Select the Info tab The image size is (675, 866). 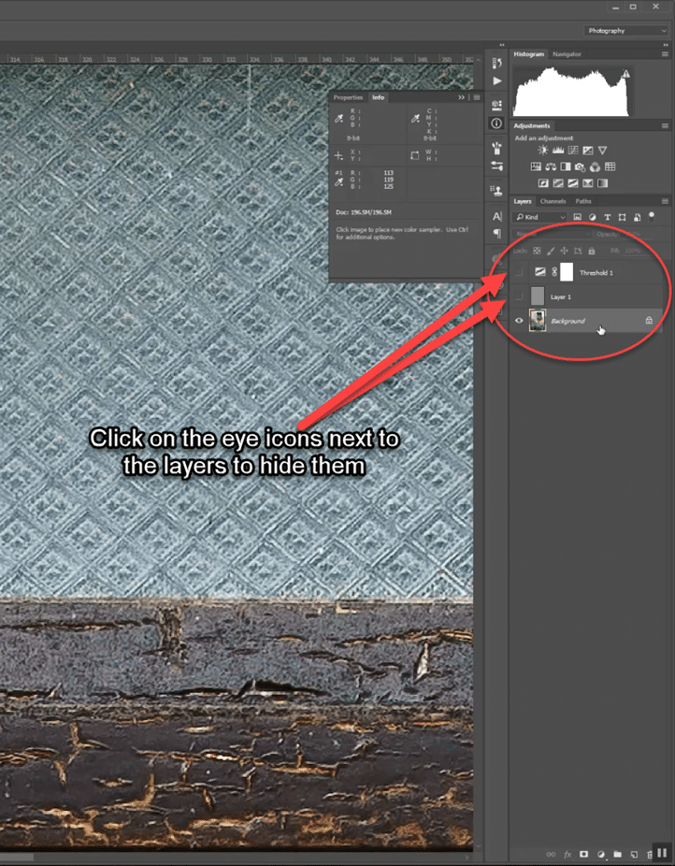point(378,97)
